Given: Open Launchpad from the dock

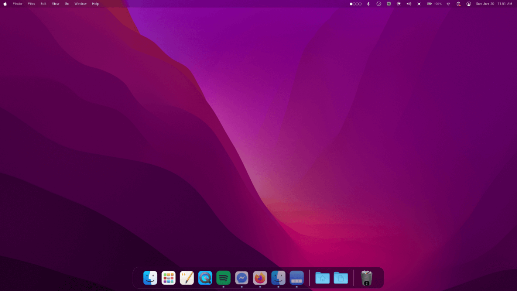Looking at the screenshot, I should point(168,278).
